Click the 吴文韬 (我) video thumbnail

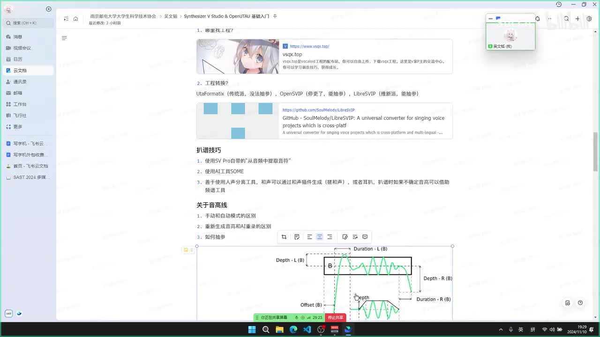(x=510, y=36)
